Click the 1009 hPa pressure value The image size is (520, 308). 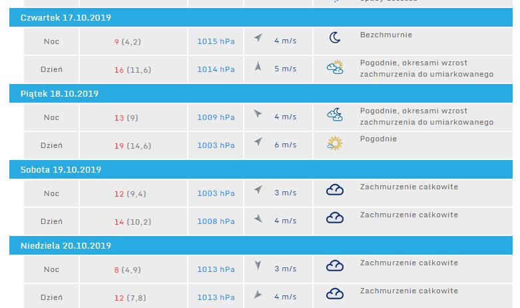point(216,117)
